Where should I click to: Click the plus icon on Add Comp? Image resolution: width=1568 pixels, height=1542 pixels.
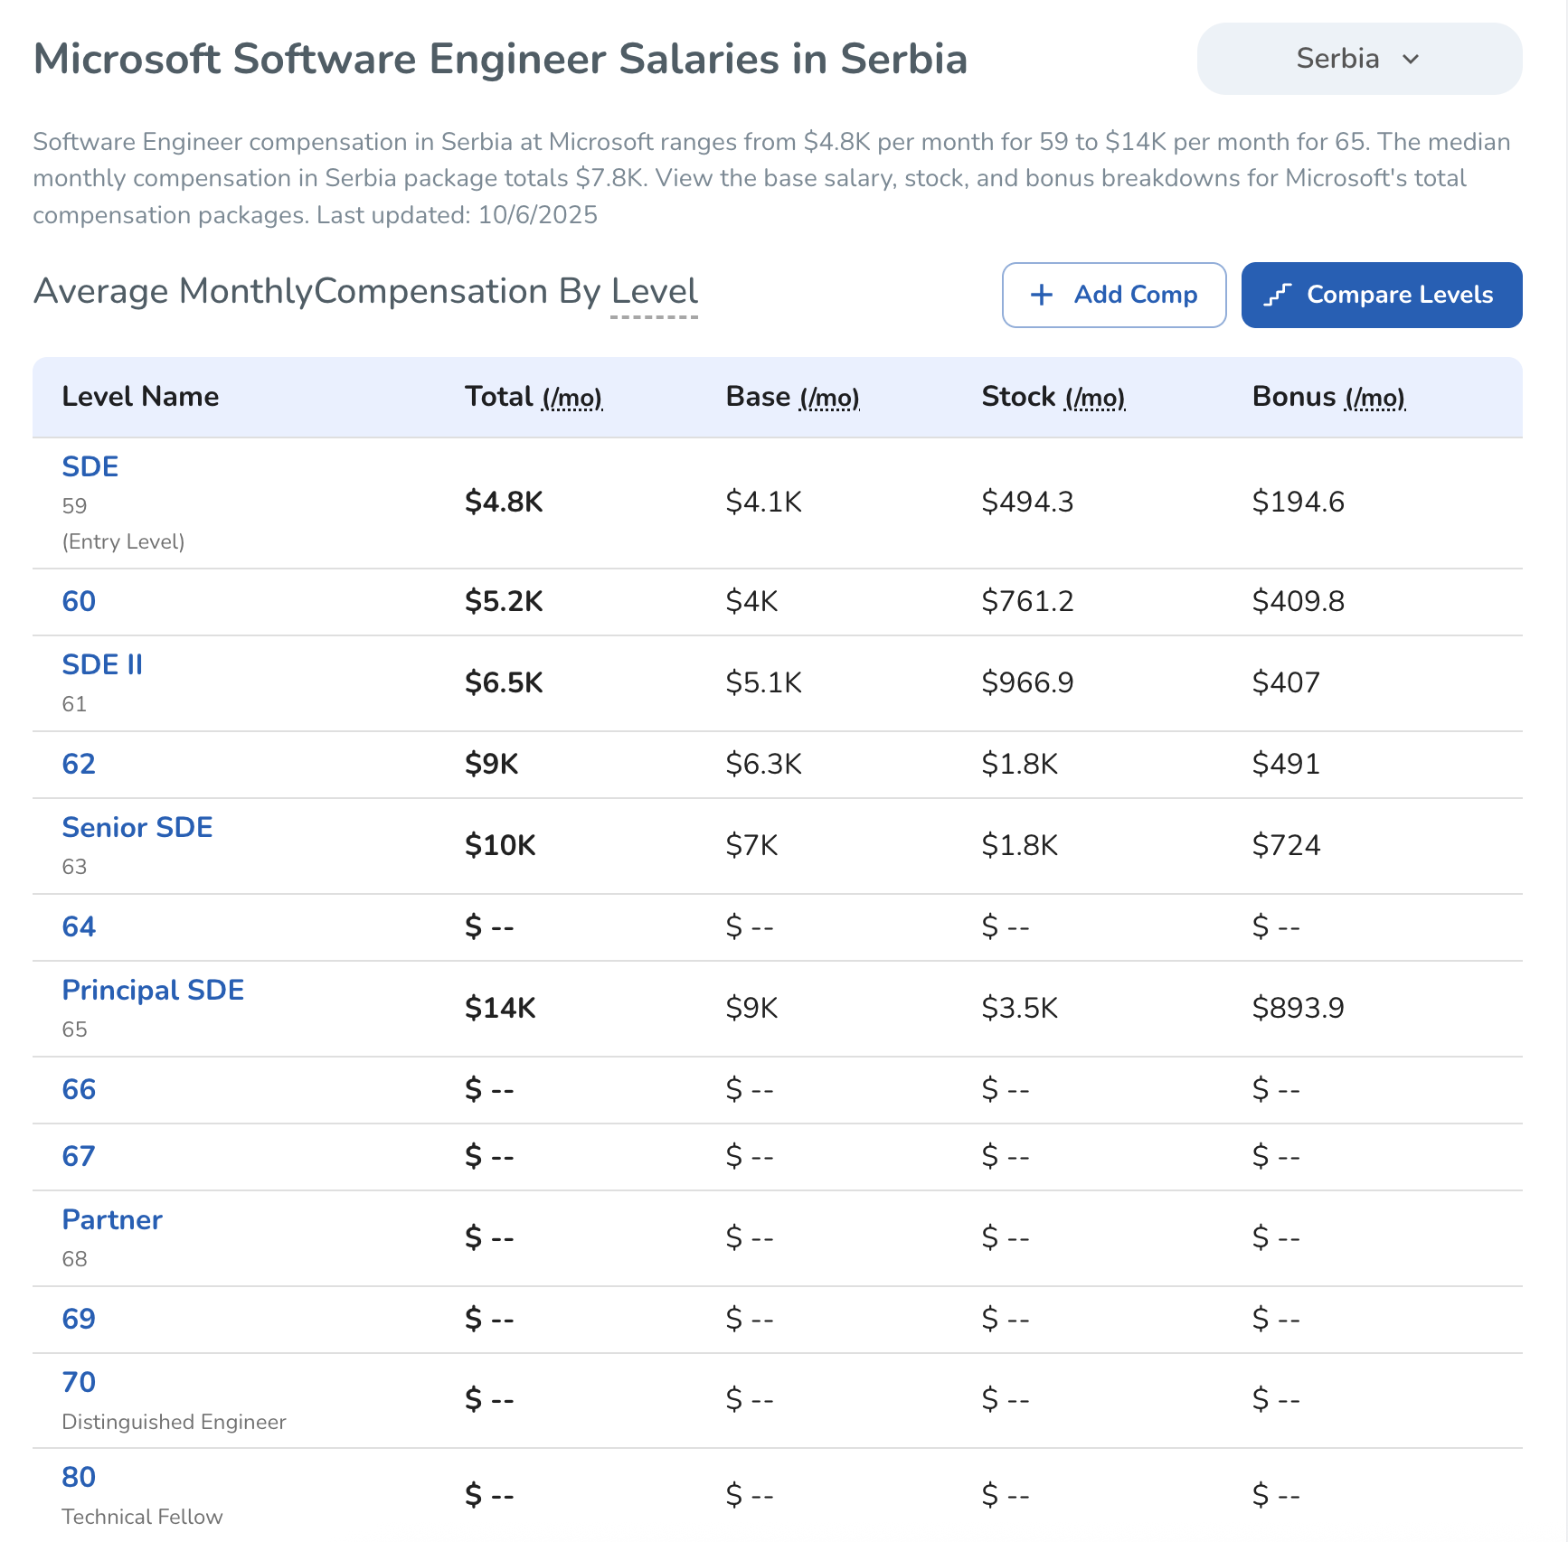[1042, 295]
